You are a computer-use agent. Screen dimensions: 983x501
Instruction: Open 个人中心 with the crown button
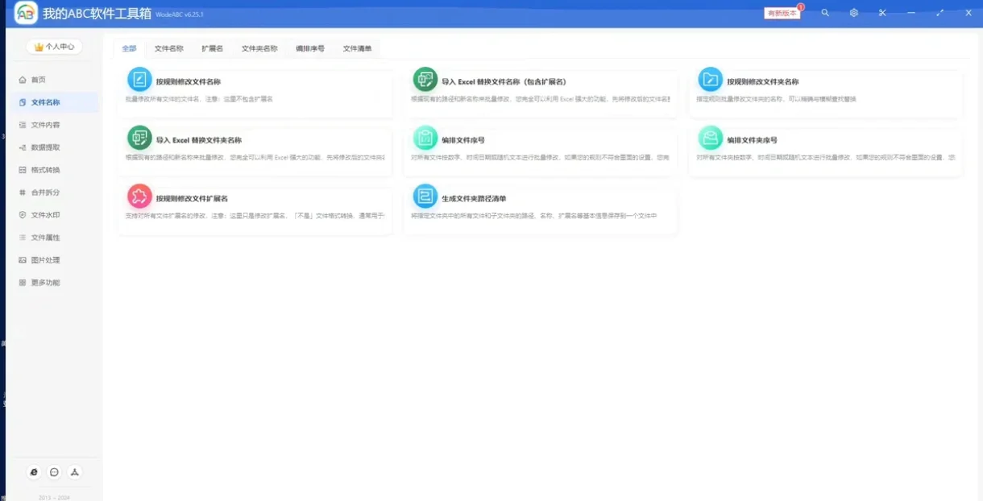point(54,47)
